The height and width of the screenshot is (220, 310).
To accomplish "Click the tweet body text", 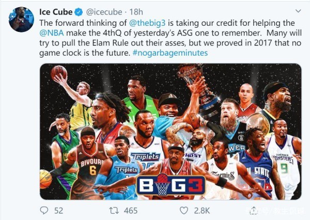I will point(171,38).
